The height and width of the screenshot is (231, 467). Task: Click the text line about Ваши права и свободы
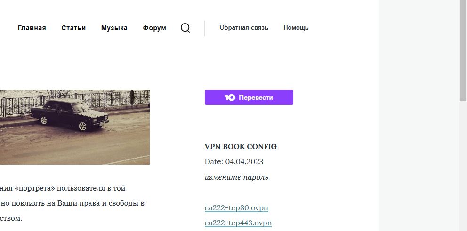tap(72, 204)
